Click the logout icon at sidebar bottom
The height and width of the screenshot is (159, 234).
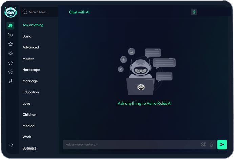click(x=11, y=145)
